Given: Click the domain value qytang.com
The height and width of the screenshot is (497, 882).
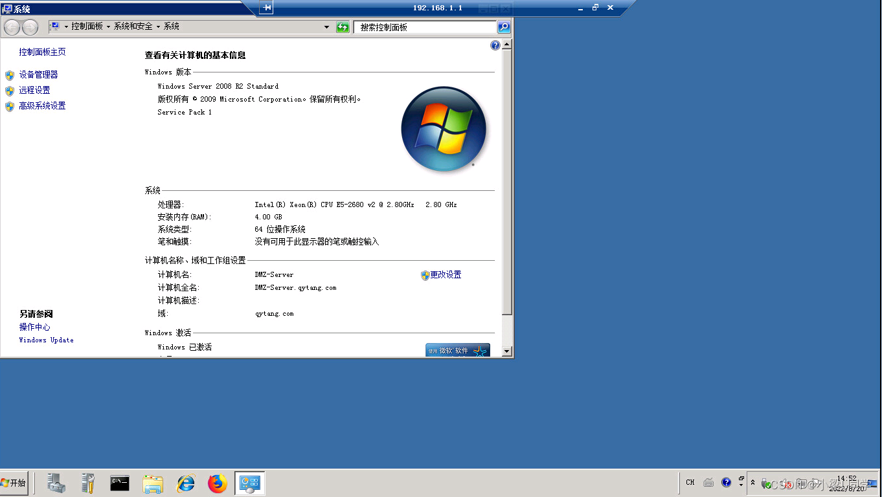Looking at the screenshot, I should pyautogui.click(x=274, y=313).
